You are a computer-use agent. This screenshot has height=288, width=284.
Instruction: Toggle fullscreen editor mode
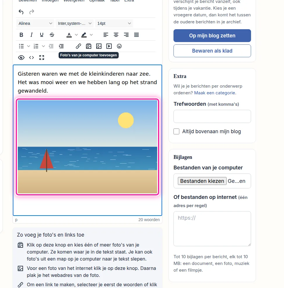42,58
